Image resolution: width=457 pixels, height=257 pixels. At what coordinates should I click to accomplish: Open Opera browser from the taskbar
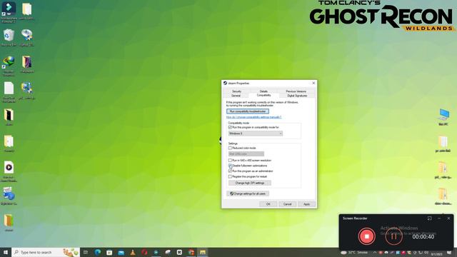(x=144, y=252)
